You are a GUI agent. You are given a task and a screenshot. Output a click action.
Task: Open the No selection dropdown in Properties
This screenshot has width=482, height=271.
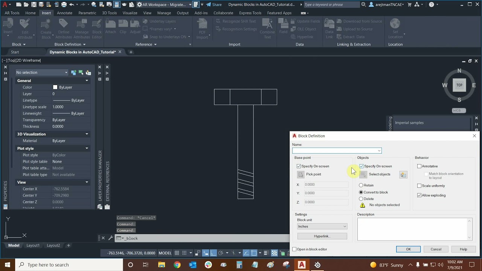coord(42,73)
